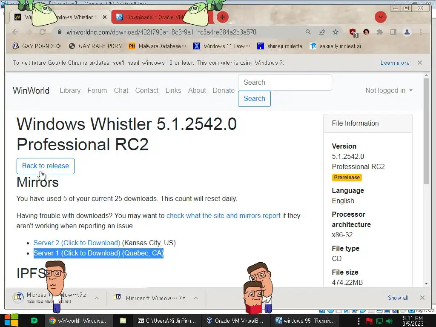Click the Prerelease badge in File Information
436x327 pixels.
[347, 178]
